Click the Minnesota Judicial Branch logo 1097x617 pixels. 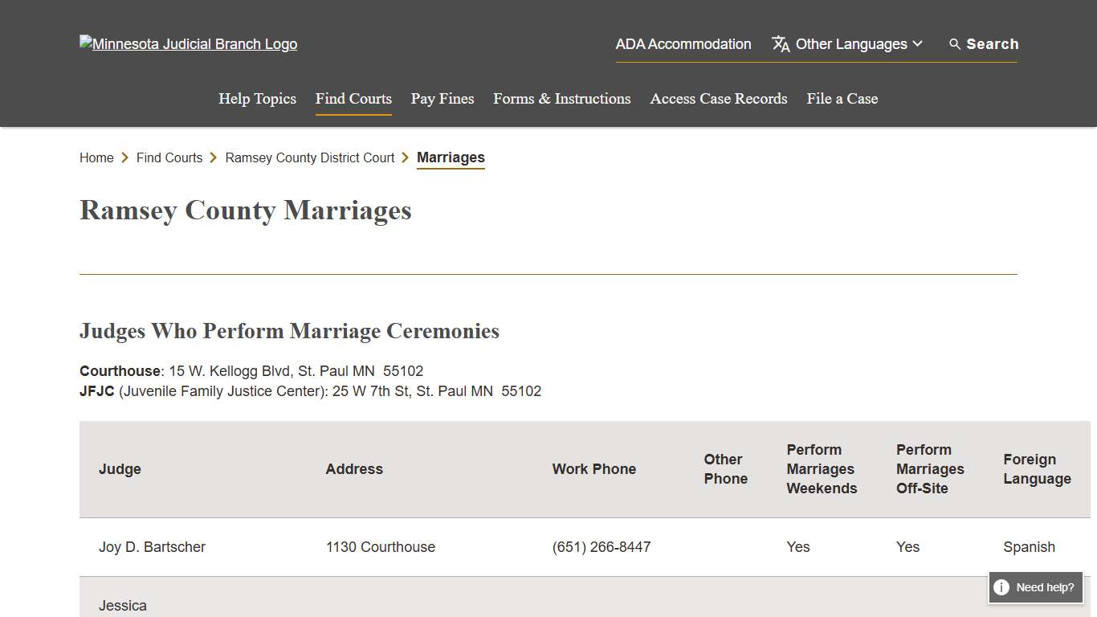pos(188,43)
